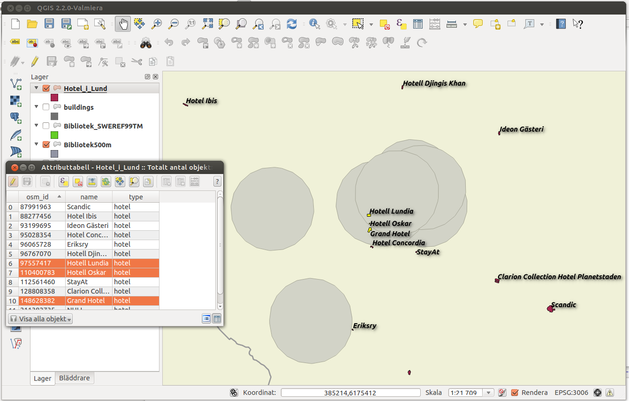Click the Hotell Lundia name cell
The height and width of the screenshot is (401, 629).
89,263
